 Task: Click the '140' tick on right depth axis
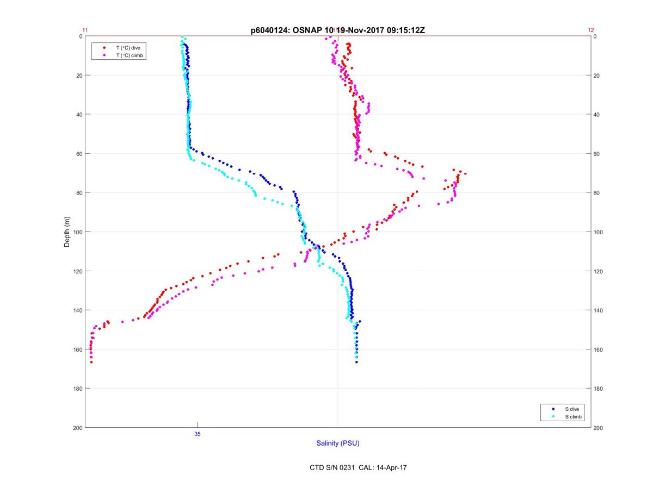tap(599, 310)
